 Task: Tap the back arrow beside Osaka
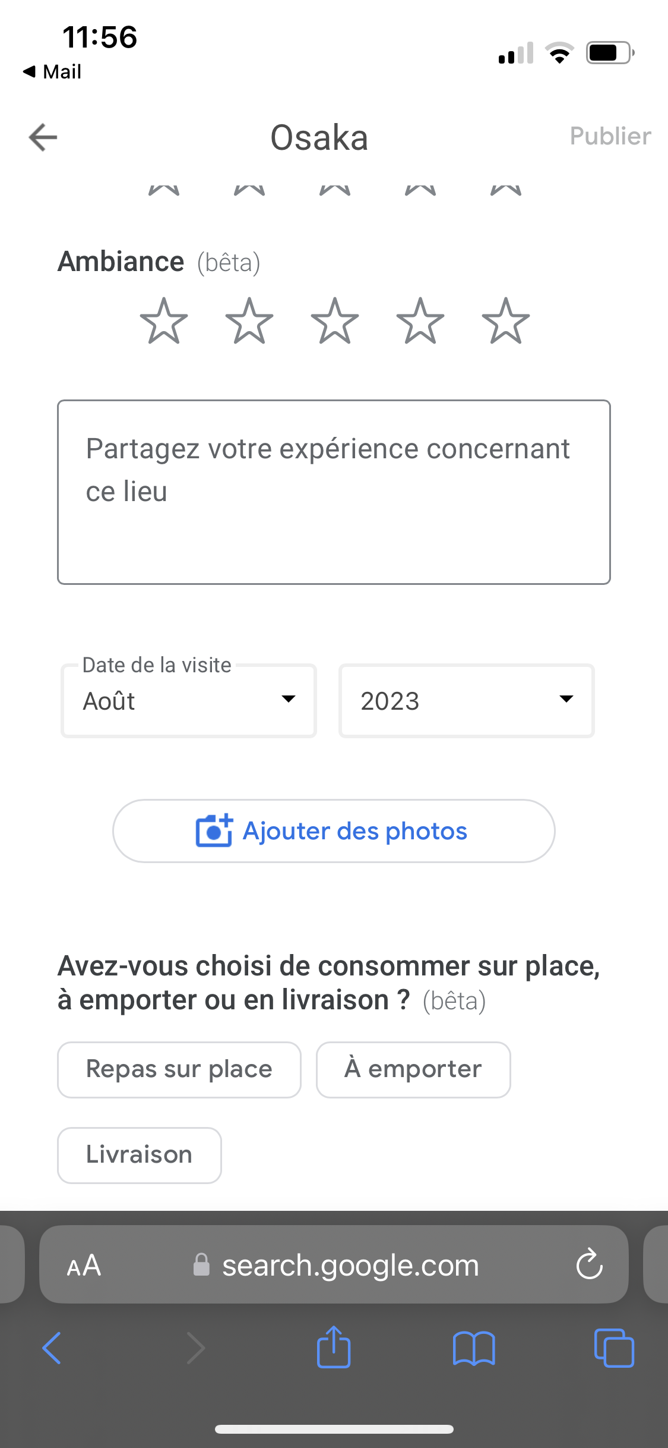click(x=43, y=137)
